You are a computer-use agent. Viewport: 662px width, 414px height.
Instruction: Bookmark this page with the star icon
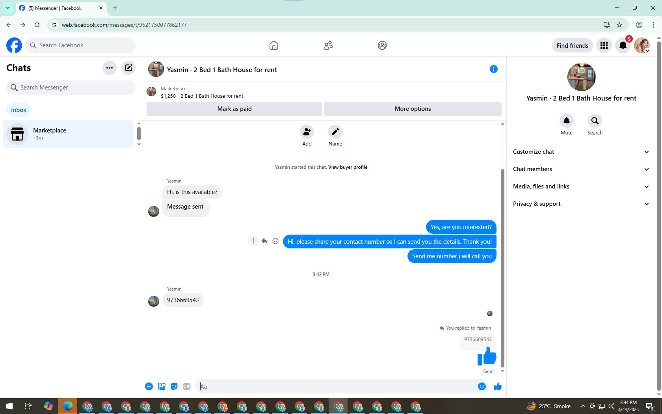[619, 25]
